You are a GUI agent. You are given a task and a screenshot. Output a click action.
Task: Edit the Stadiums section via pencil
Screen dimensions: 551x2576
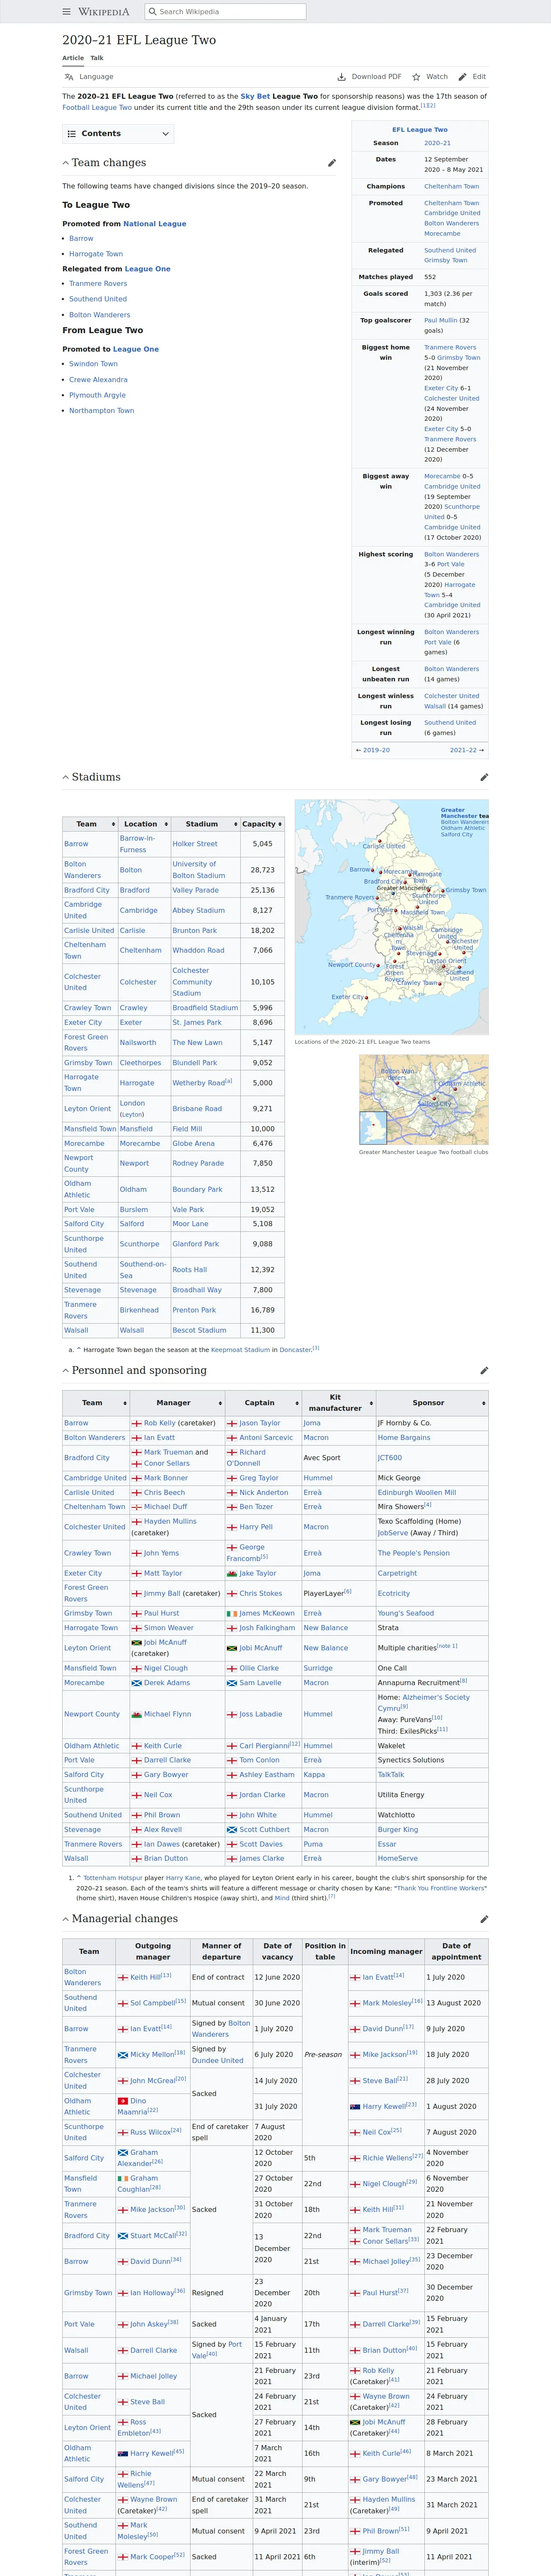point(484,777)
